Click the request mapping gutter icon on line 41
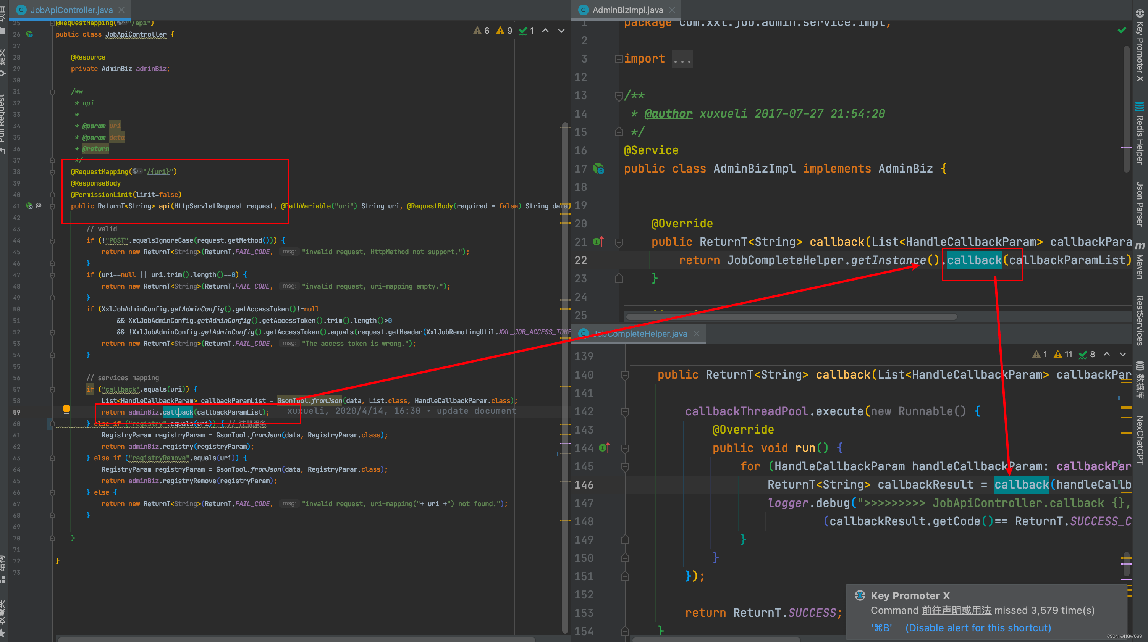1148x642 pixels. click(x=29, y=206)
